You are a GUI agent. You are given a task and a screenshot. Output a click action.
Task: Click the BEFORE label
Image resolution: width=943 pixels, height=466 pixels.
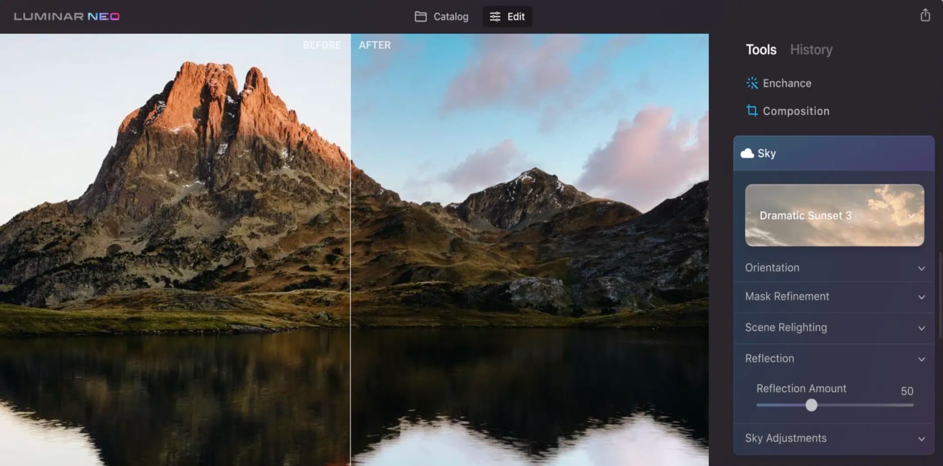[322, 45]
